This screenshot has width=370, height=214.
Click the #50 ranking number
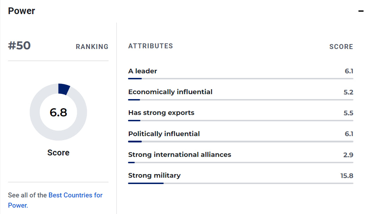19,46
